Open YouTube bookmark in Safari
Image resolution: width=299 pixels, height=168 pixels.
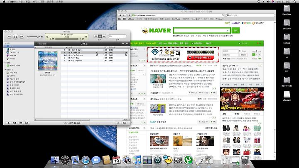[176, 19]
